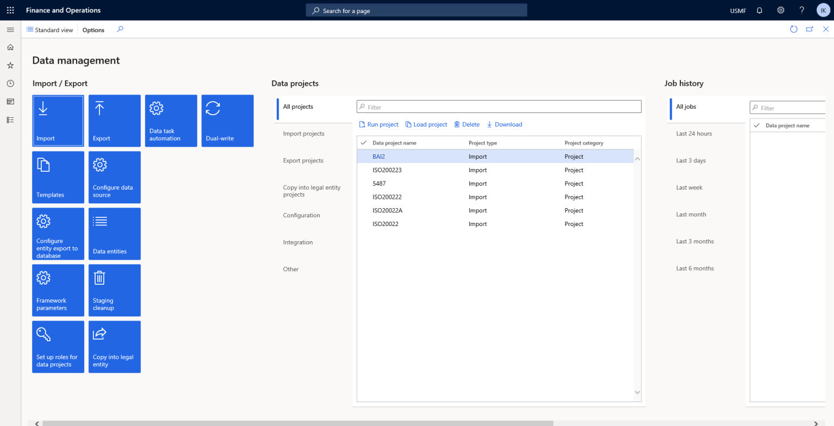Refresh the Data management workspace
Image resolution: width=834 pixels, height=426 pixels.
point(794,29)
